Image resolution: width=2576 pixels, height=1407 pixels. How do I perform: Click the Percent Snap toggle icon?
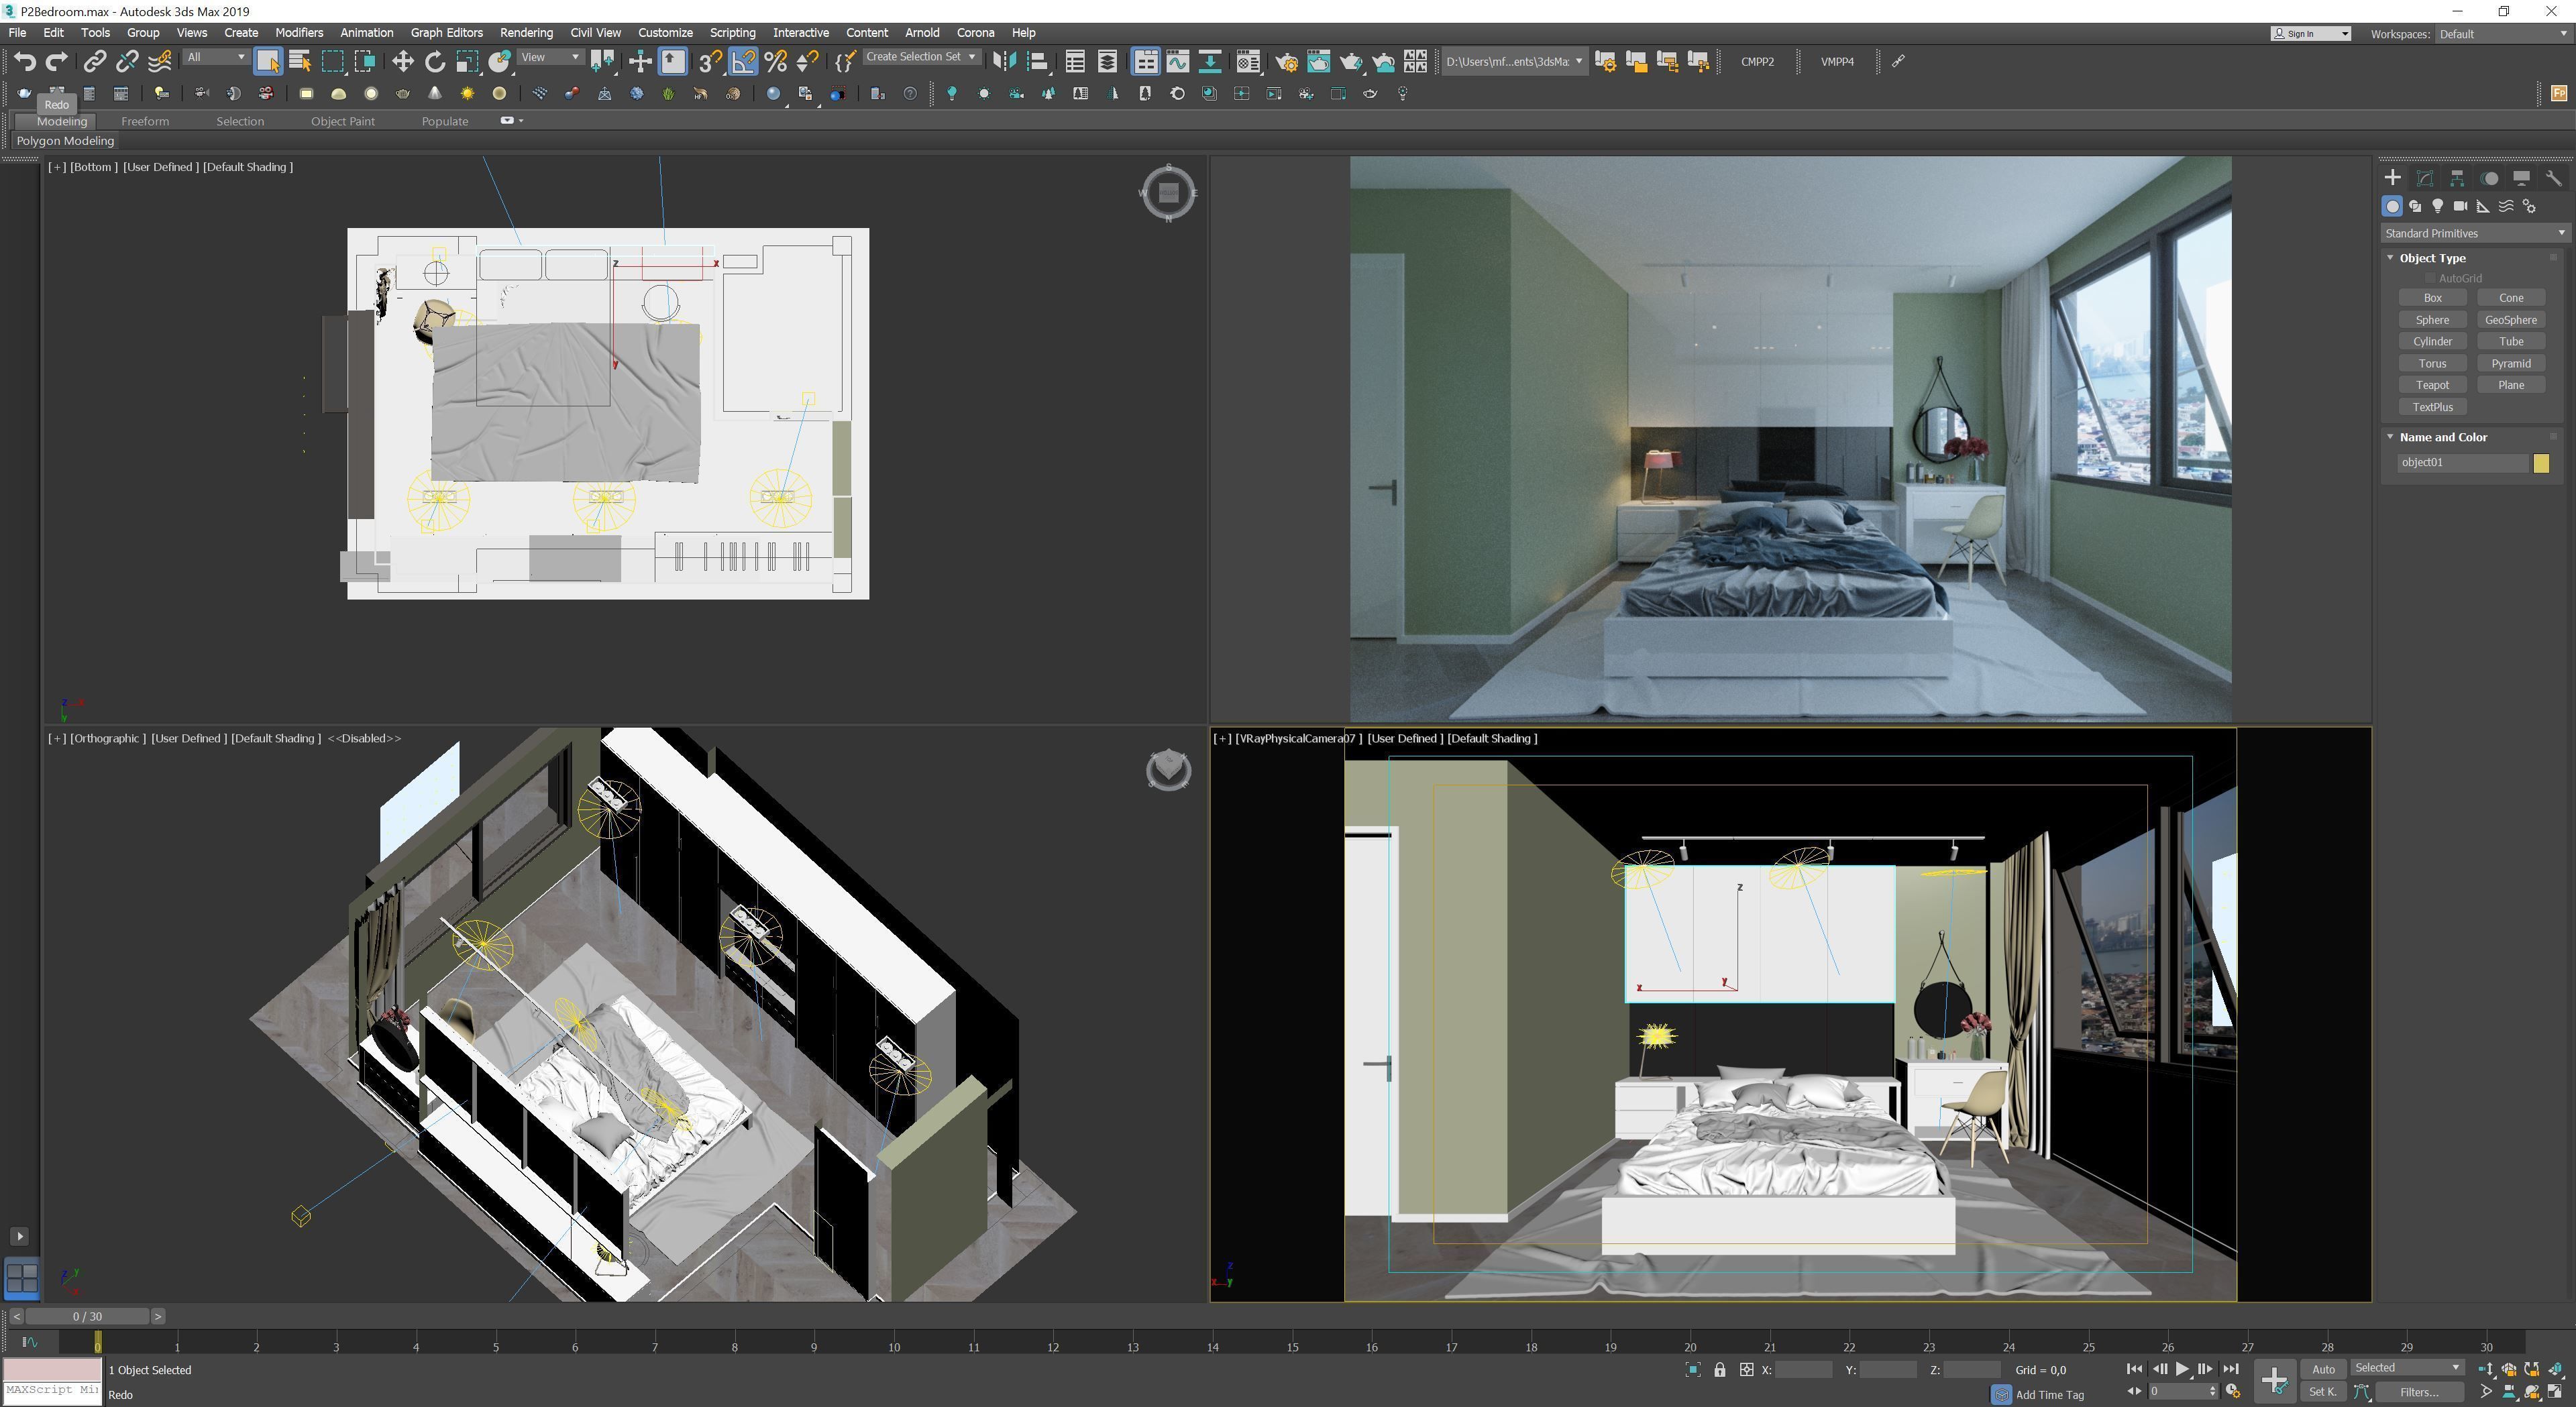[x=775, y=62]
